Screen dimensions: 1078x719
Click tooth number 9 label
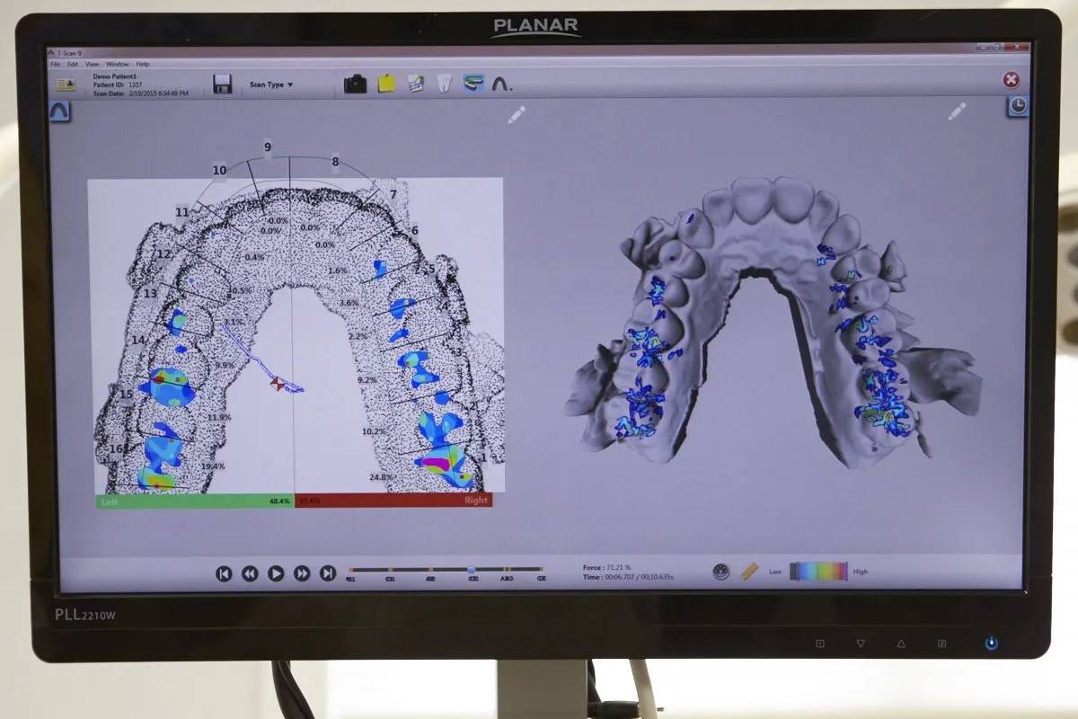pyautogui.click(x=267, y=146)
